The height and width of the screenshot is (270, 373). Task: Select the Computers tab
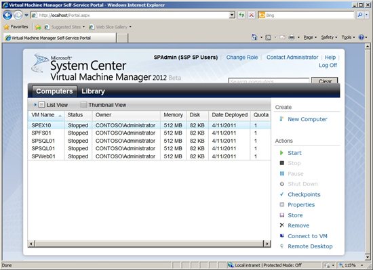pyautogui.click(x=54, y=91)
